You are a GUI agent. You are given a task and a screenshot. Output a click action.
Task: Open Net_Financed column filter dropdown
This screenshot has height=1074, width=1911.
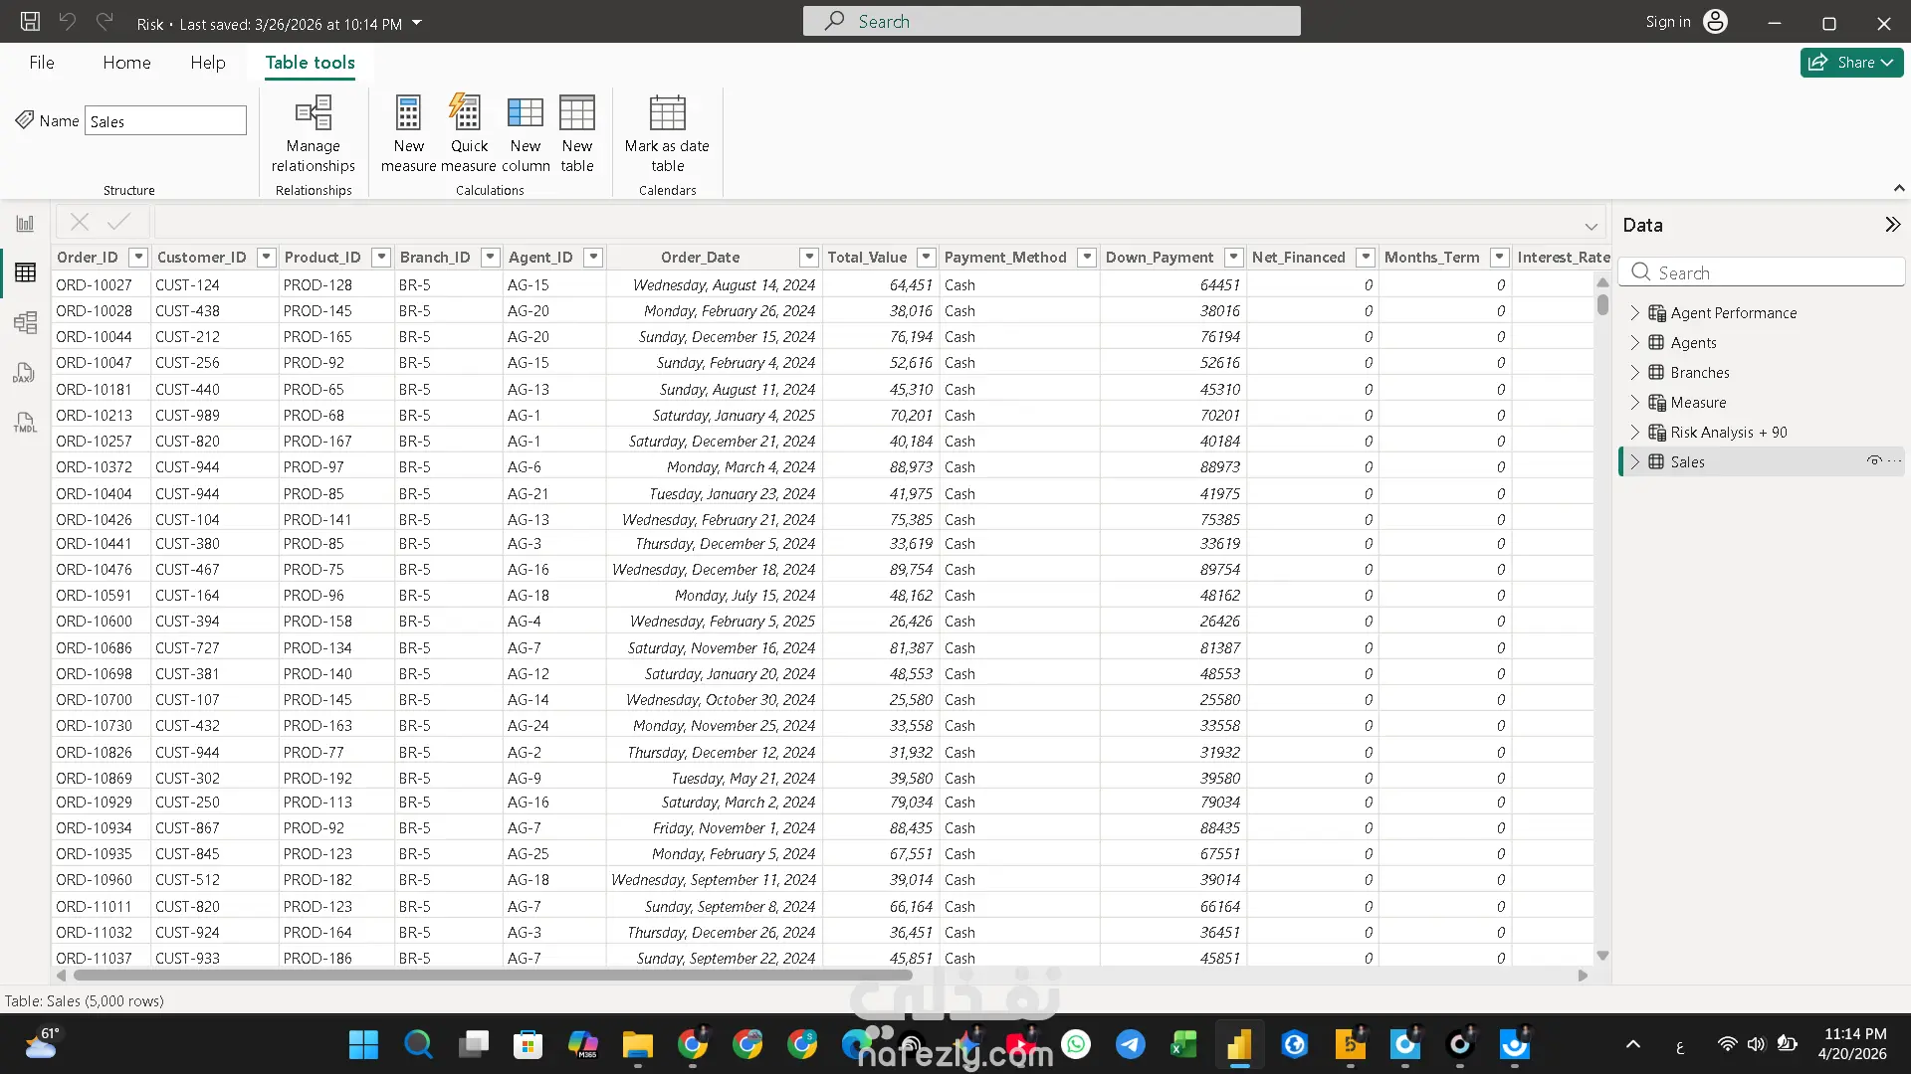(1366, 258)
